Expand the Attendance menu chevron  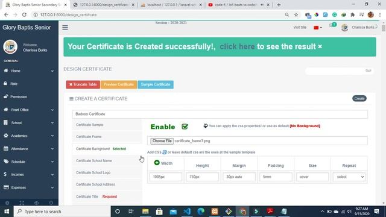pyautogui.click(x=52, y=149)
